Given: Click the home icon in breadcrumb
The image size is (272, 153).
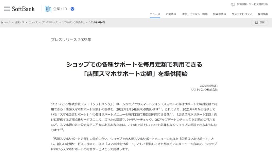Looking at the screenshot, I should click(x=2, y=22).
